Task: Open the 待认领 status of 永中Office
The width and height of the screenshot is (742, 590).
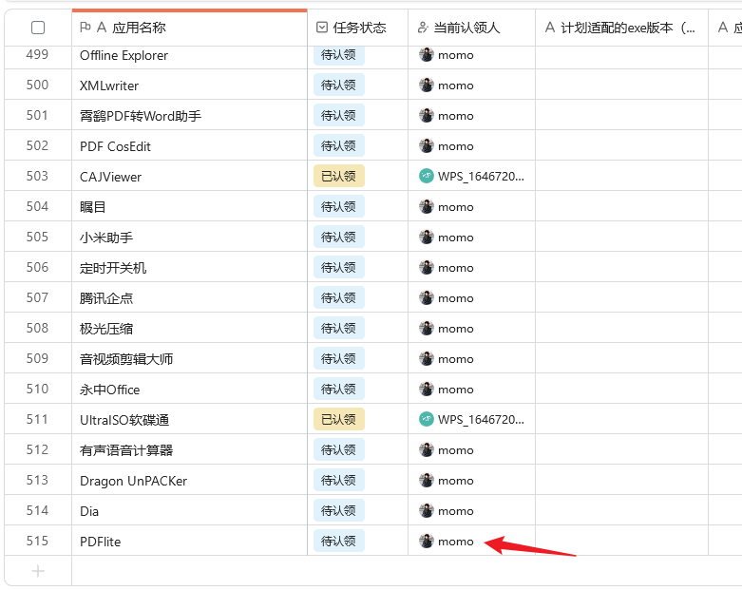Action: click(339, 389)
